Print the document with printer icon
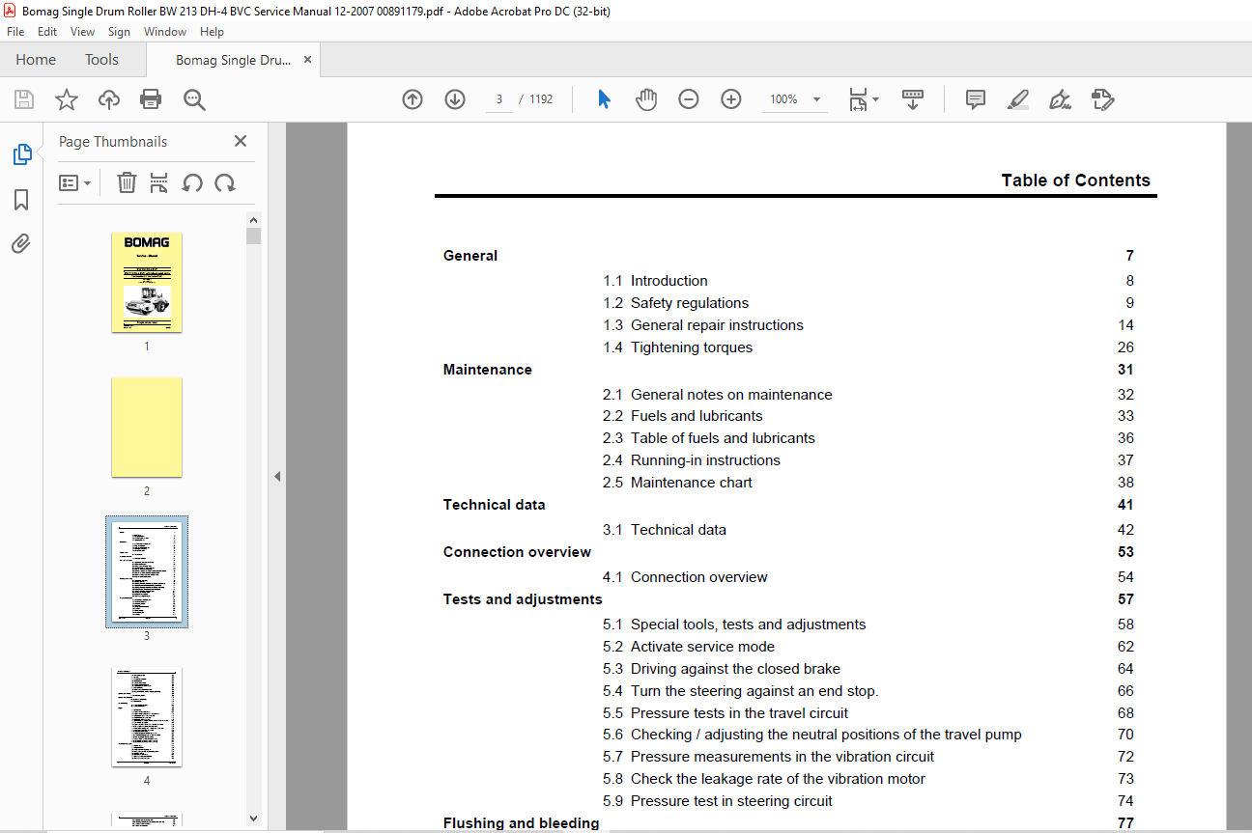This screenshot has width=1252, height=833. click(151, 99)
